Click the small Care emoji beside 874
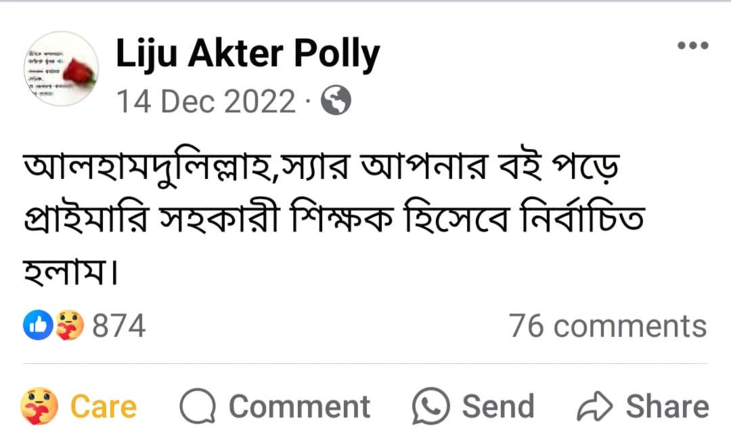731x439 pixels. click(x=70, y=327)
